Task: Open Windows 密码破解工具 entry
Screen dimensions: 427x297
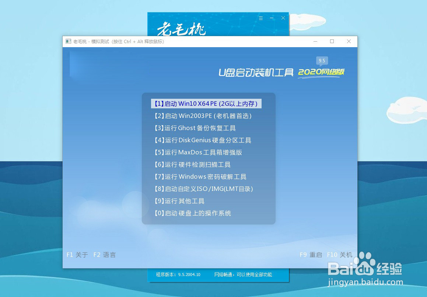Action: (201, 177)
